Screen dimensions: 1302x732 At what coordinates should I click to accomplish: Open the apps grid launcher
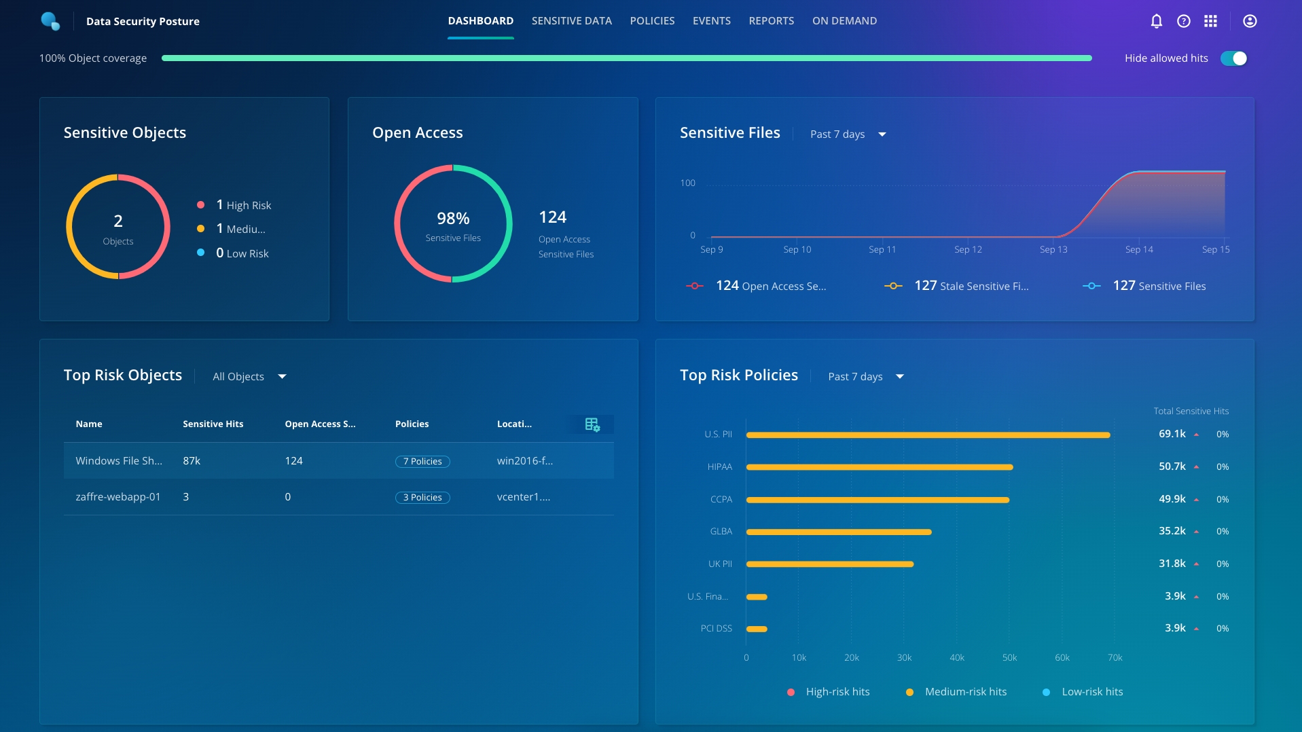(x=1210, y=21)
